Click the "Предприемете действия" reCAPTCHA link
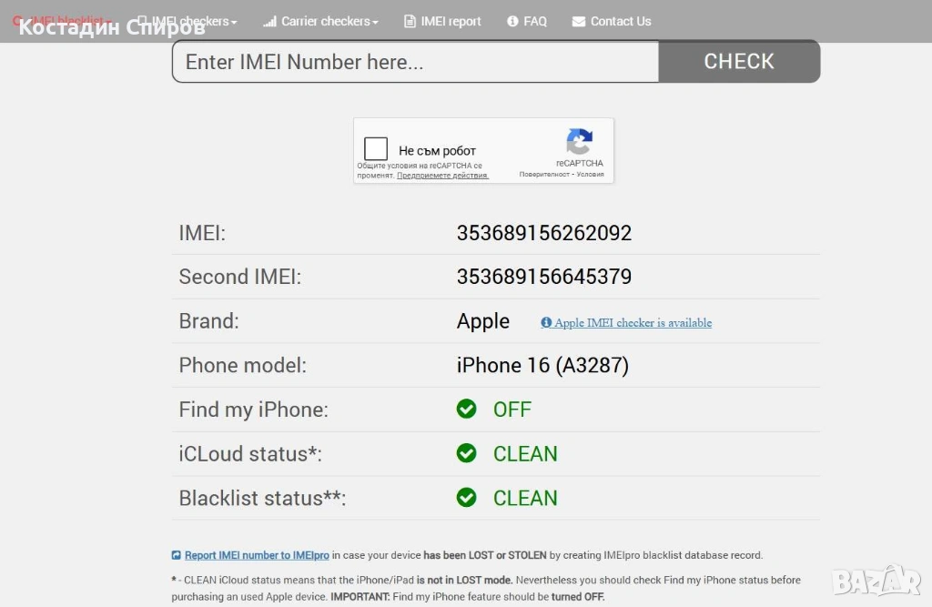 click(442, 176)
